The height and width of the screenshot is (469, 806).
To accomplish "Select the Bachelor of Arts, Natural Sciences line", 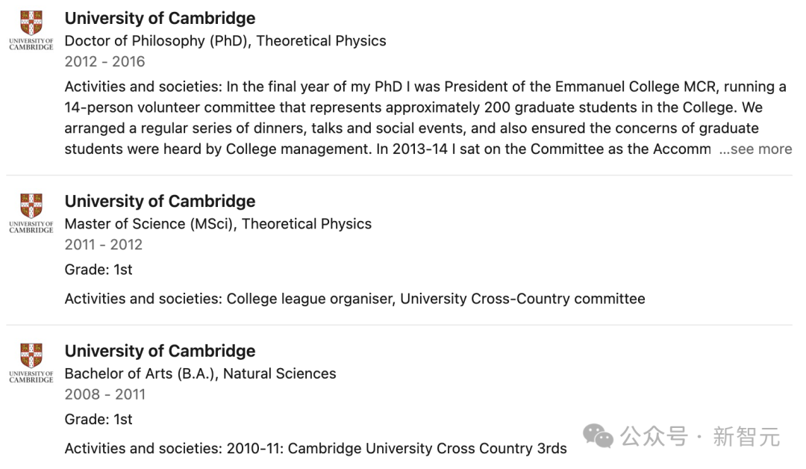I will click(200, 374).
